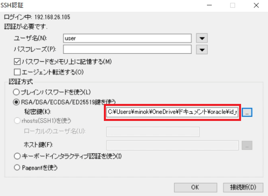Select rhosts(SSH1)を使う radio option
Viewport: 268px width, 196px height.
[x=16, y=121]
